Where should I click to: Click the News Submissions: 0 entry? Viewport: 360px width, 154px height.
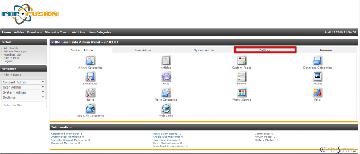(x=167, y=133)
